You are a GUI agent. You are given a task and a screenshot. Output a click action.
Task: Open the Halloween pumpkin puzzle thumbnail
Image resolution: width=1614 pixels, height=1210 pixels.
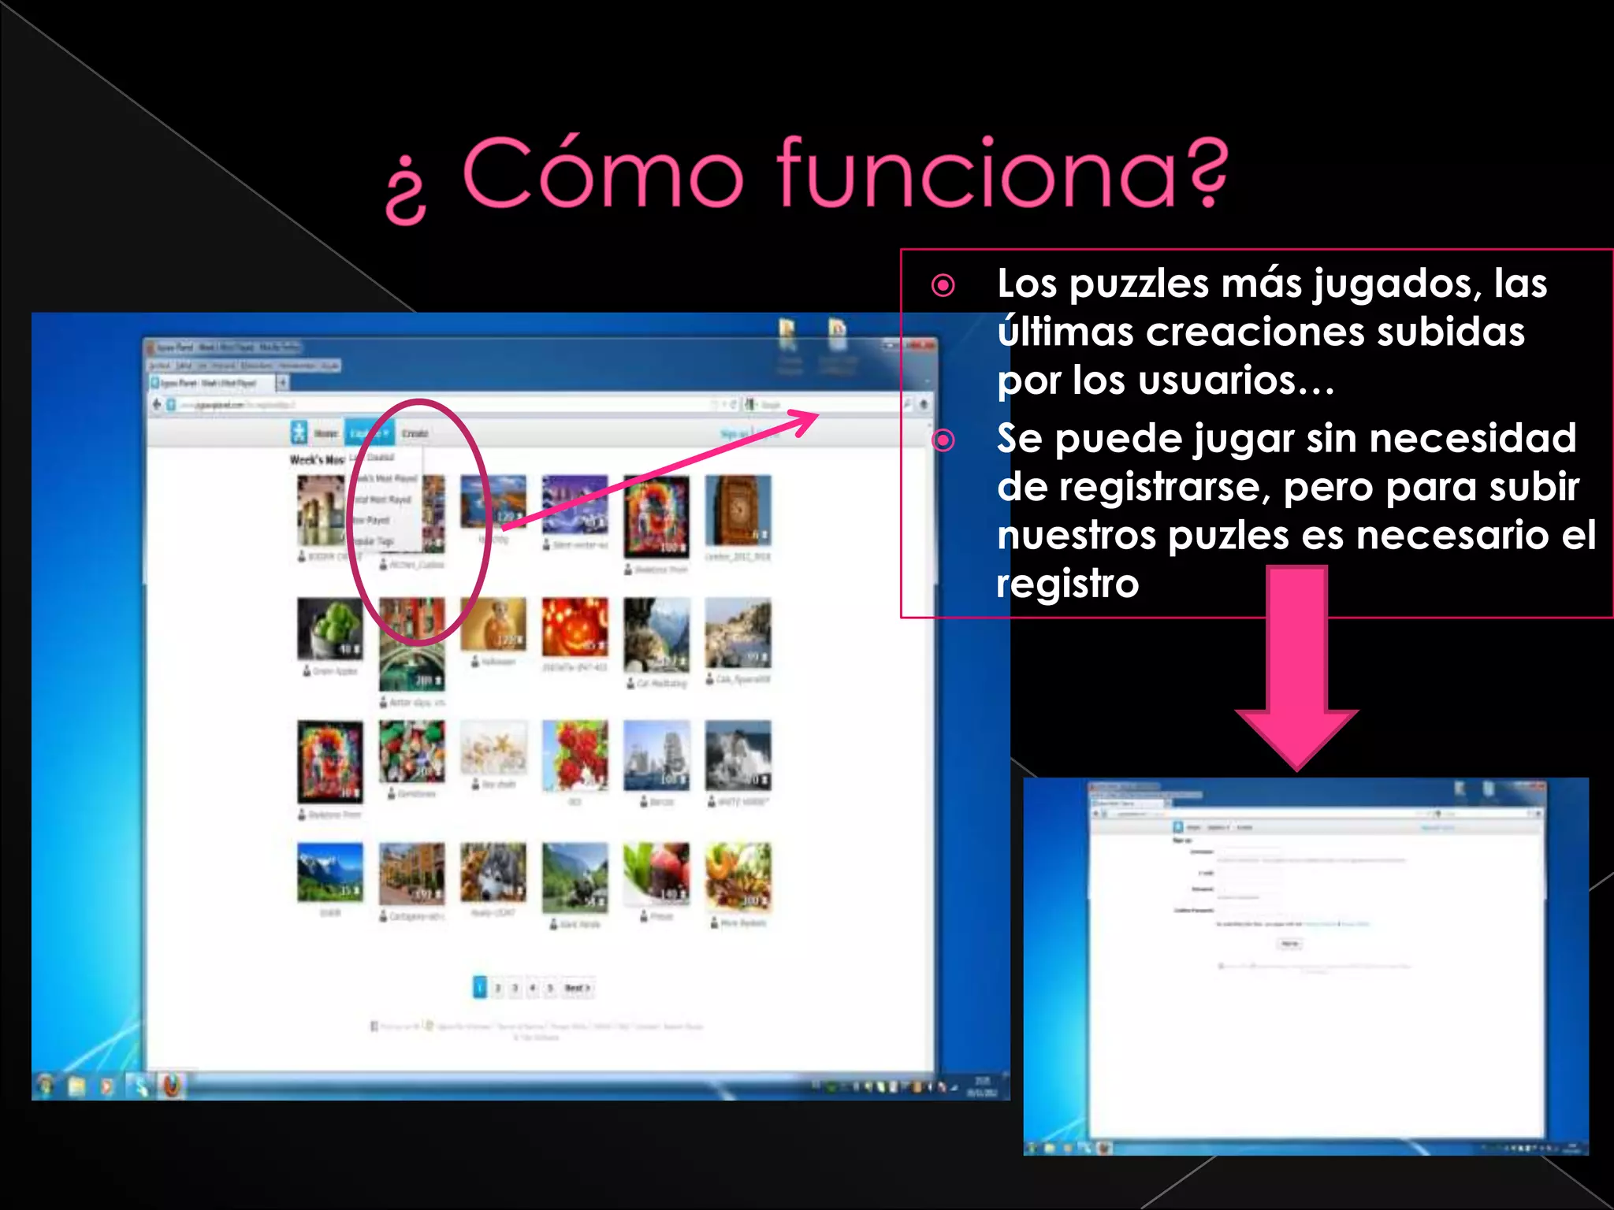575,626
